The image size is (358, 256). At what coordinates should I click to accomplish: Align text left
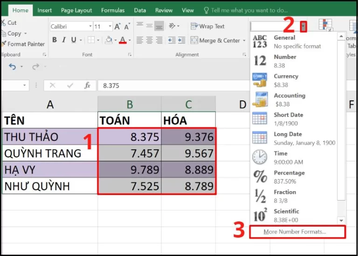pos(140,40)
